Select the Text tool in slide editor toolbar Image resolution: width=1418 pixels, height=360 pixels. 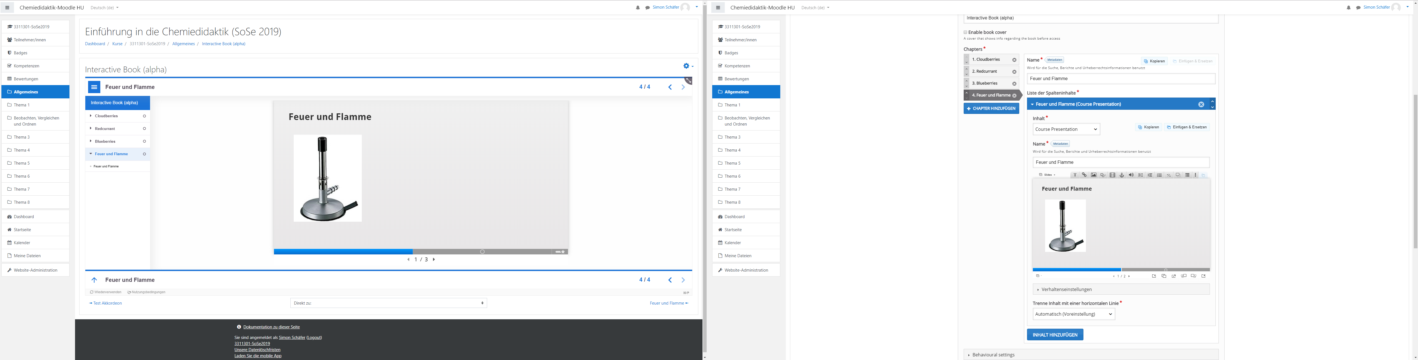1075,175
